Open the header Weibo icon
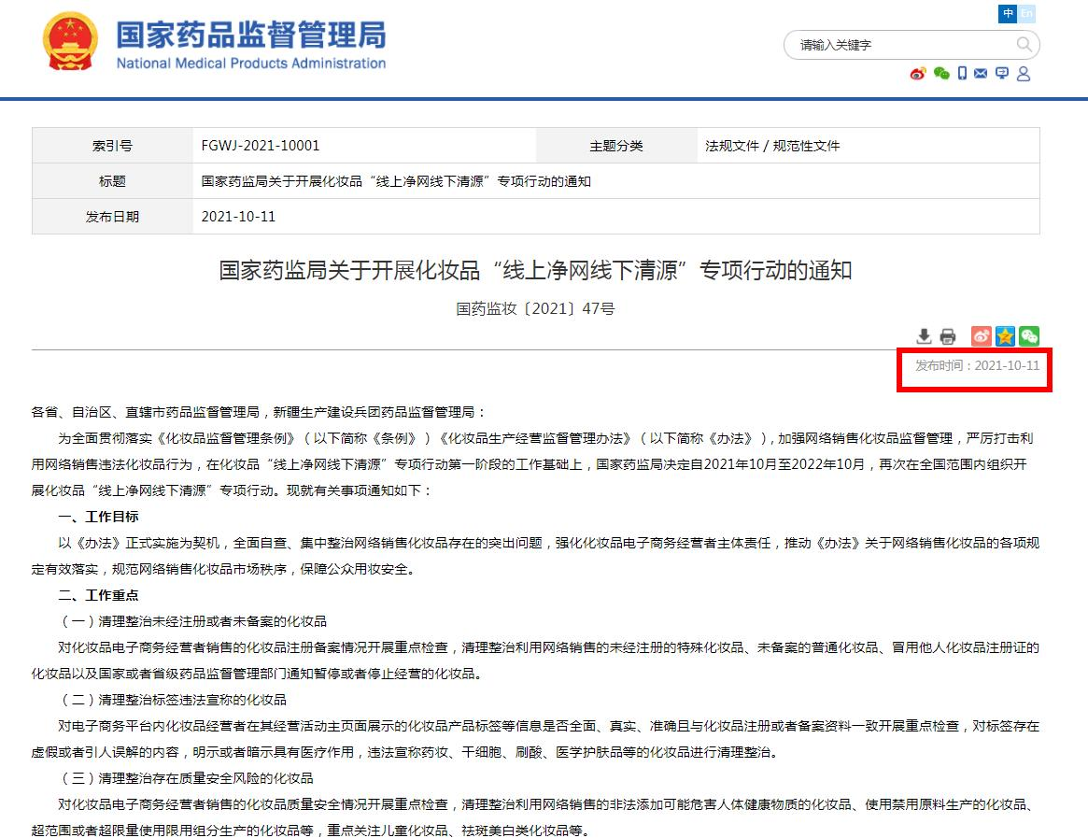 pyautogui.click(x=918, y=74)
